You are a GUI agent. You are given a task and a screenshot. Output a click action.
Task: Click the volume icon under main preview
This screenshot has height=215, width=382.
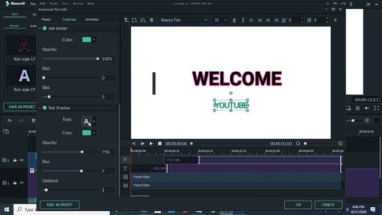click(x=367, y=108)
